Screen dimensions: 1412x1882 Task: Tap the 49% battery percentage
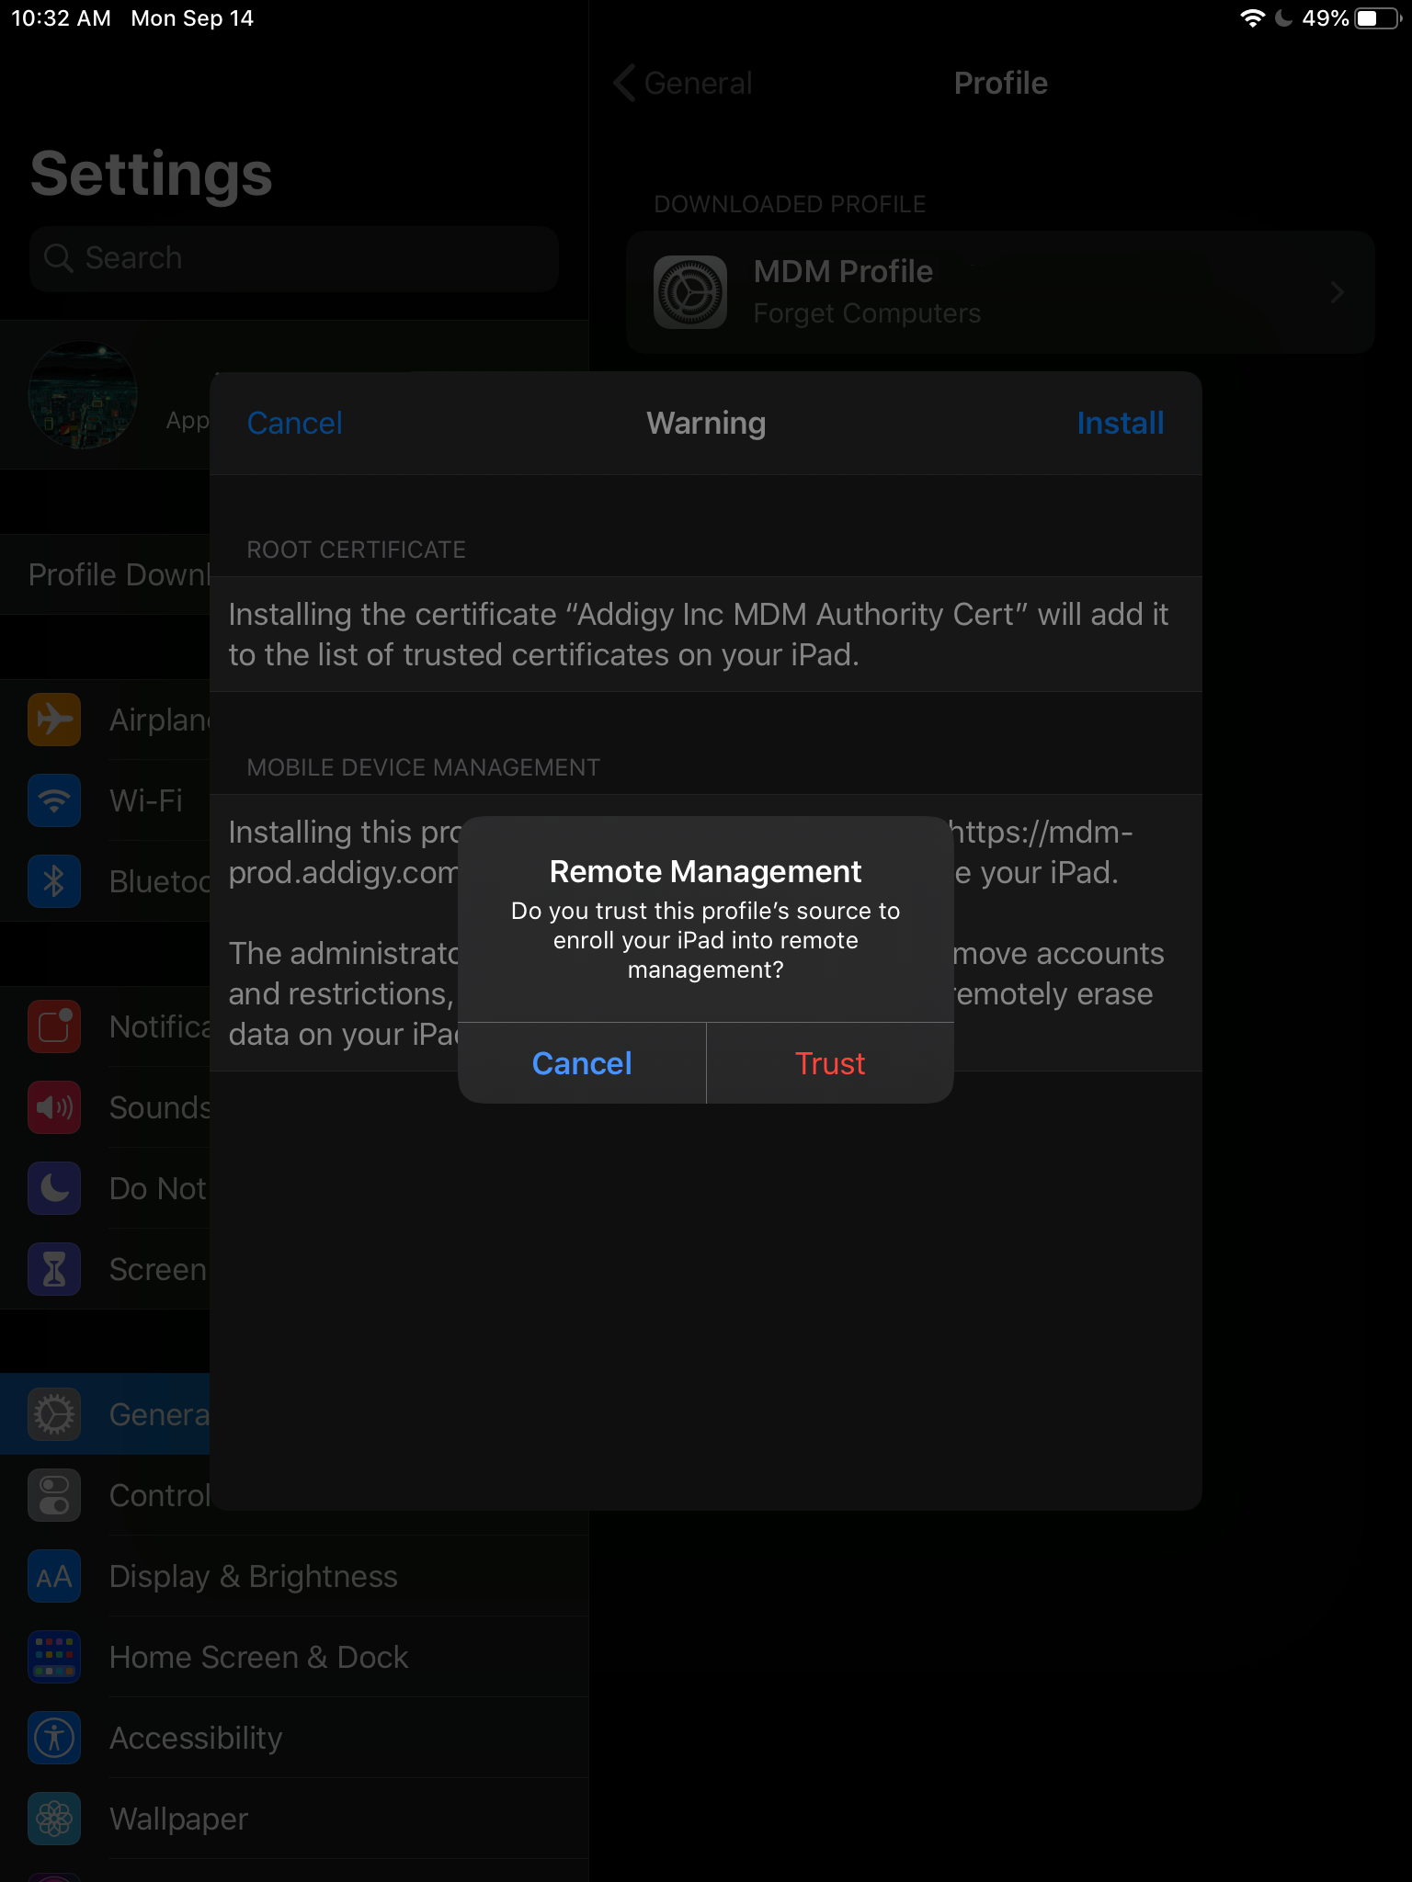(1325, 18)
